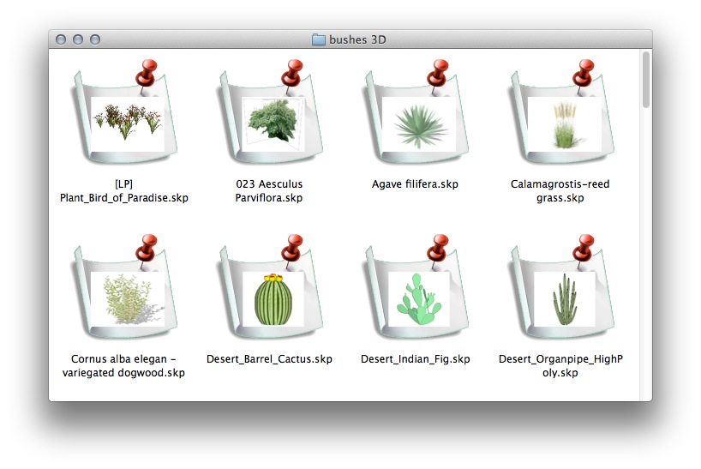Click the '[LP] Plant_Bird_of_Paradise.skp' file name

[x=124, y=191]
